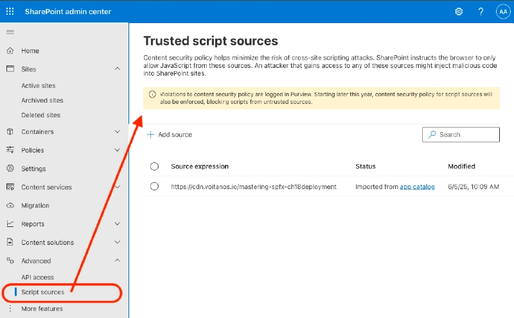Open the app launcher waffle icon
The width and height of the screenshot is (514, 318).
click(x=10, y=12)
